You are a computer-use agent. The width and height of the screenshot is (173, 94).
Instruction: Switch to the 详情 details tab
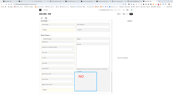pyautogui.click(x=42, y=18)
